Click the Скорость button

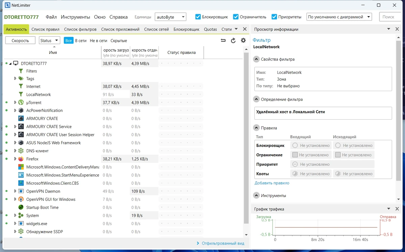coord(20,40)
